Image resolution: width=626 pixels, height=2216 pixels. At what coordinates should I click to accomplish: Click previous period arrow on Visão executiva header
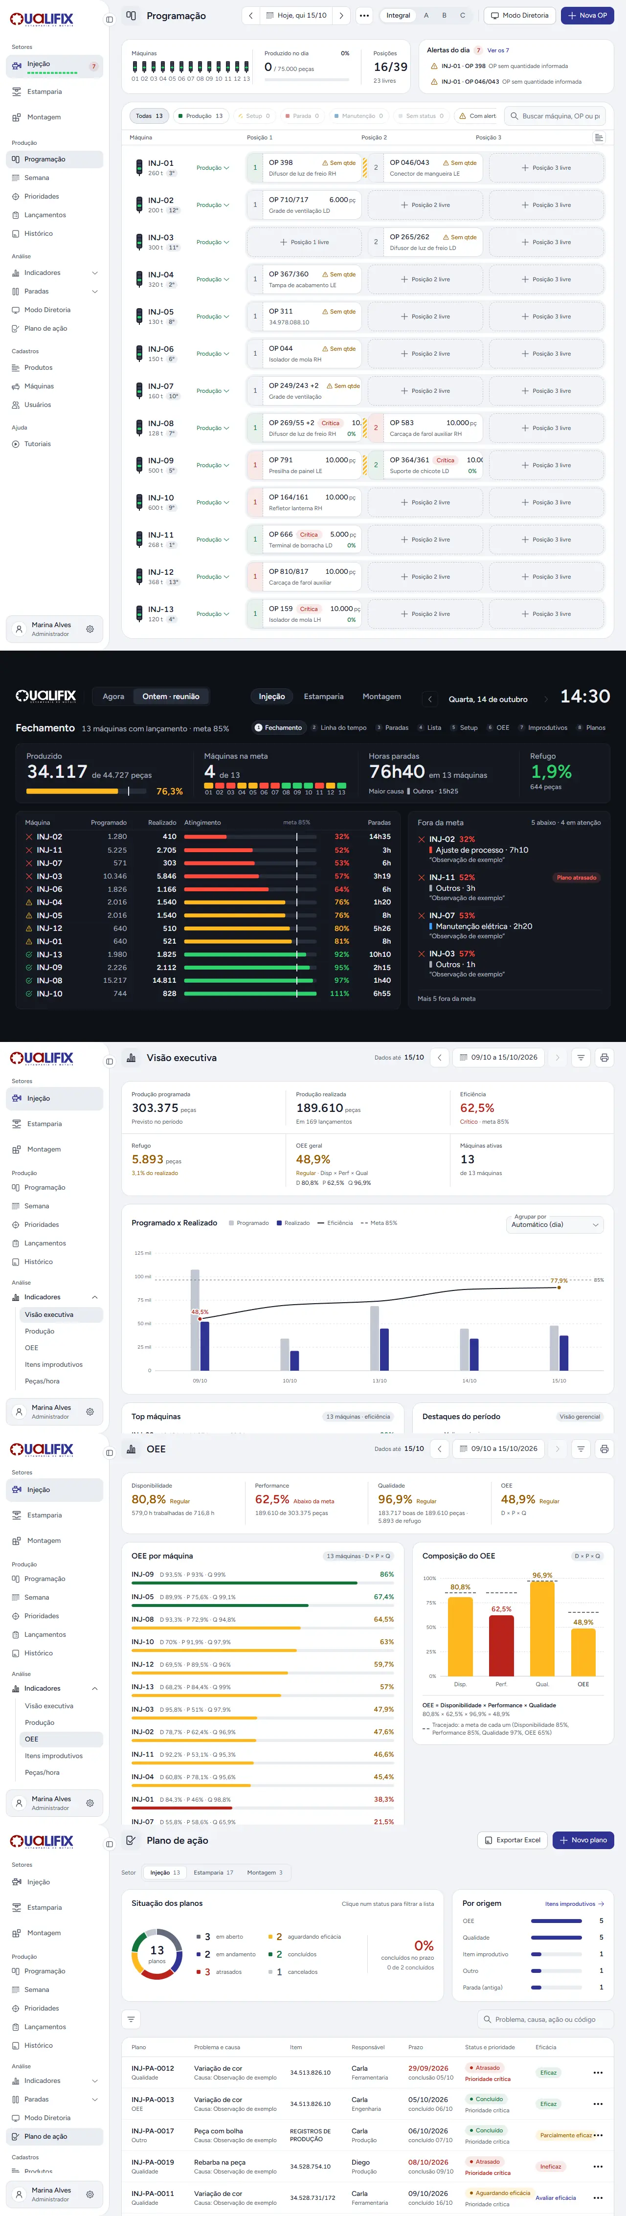pyautogui.click(x=439, y=1057)
